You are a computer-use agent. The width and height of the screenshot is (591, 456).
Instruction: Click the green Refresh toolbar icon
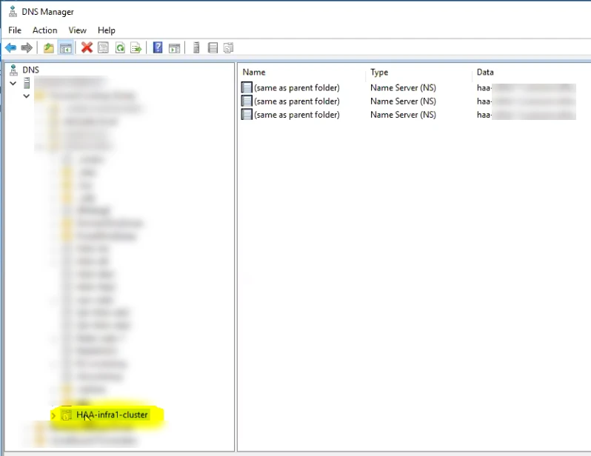pos(120,48)
